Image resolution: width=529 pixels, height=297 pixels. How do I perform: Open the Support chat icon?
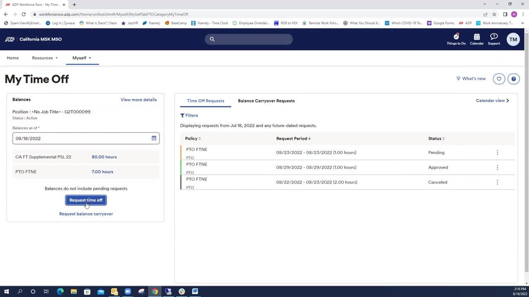coord(494,39)
